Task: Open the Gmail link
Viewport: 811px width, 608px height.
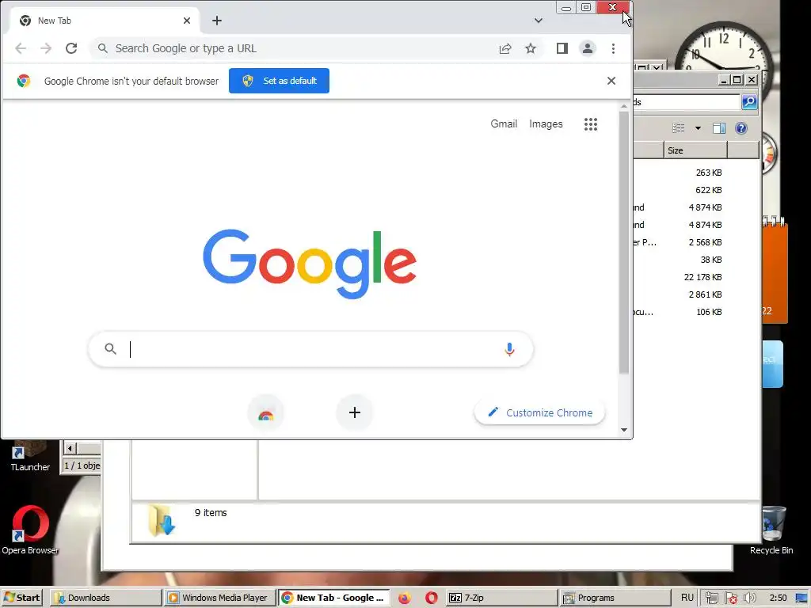Action: point(504,124)
